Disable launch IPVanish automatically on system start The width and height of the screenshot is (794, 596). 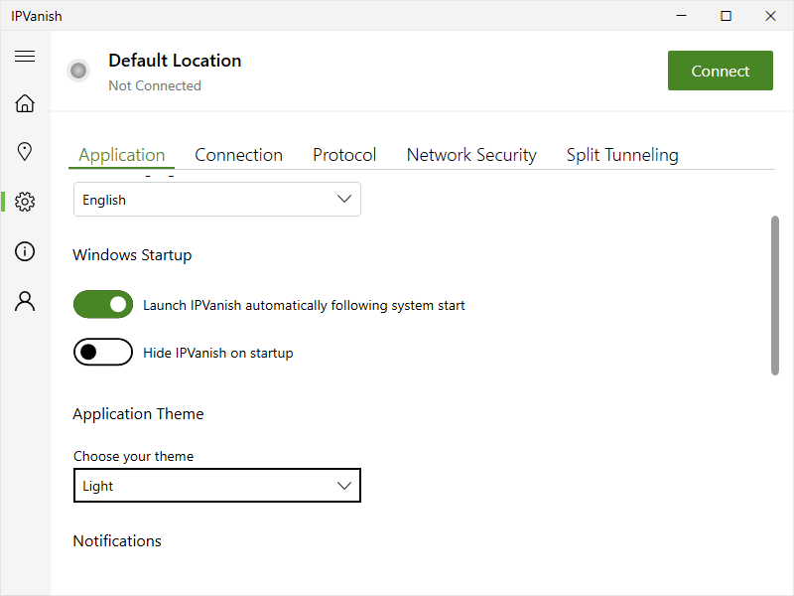tap(103, 305)
